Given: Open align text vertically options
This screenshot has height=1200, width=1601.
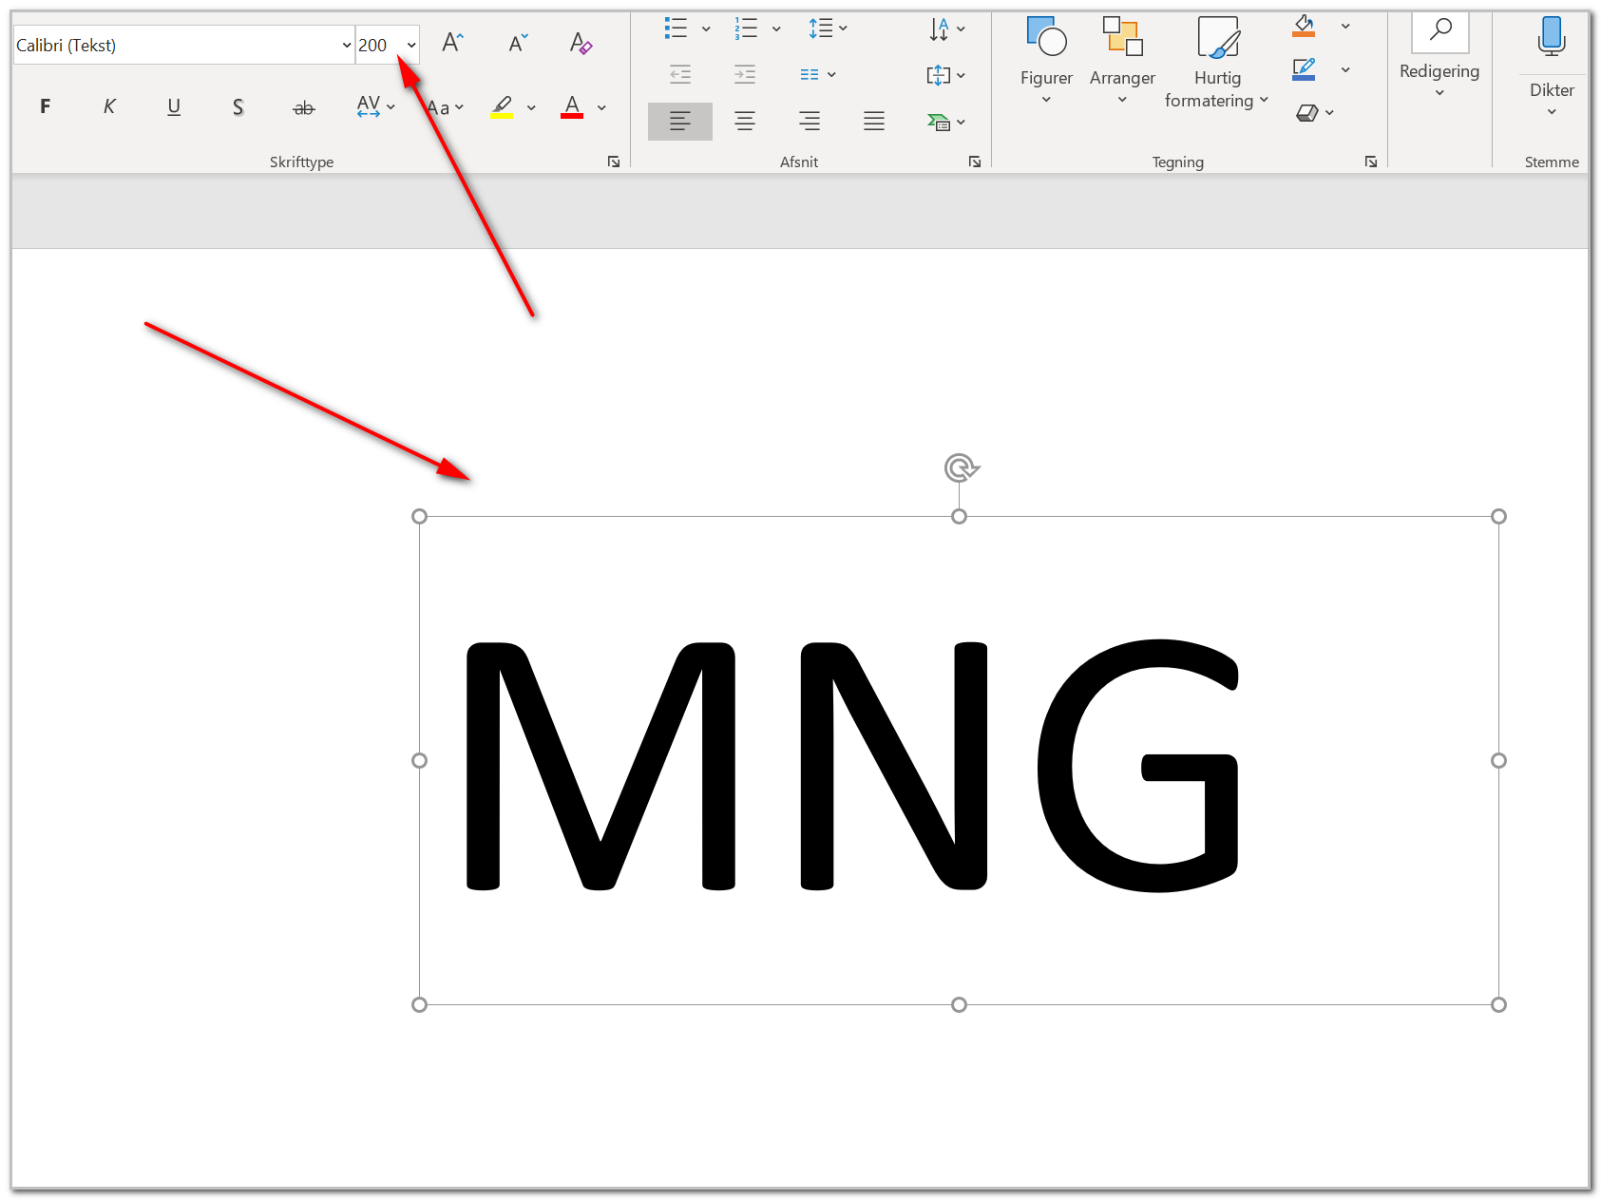Looking at the screenshot, I should 946,75.
